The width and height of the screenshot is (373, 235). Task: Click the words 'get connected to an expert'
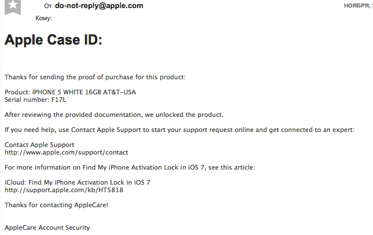tap(311, 130)
